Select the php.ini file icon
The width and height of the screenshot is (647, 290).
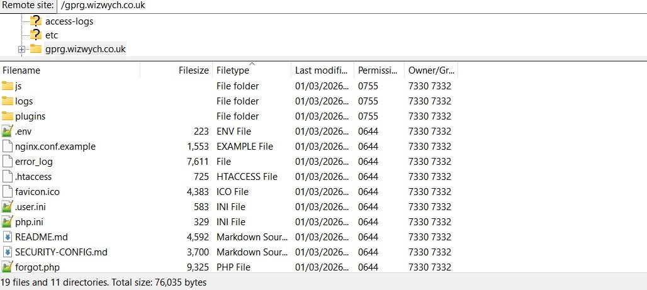tap(8, 221)
